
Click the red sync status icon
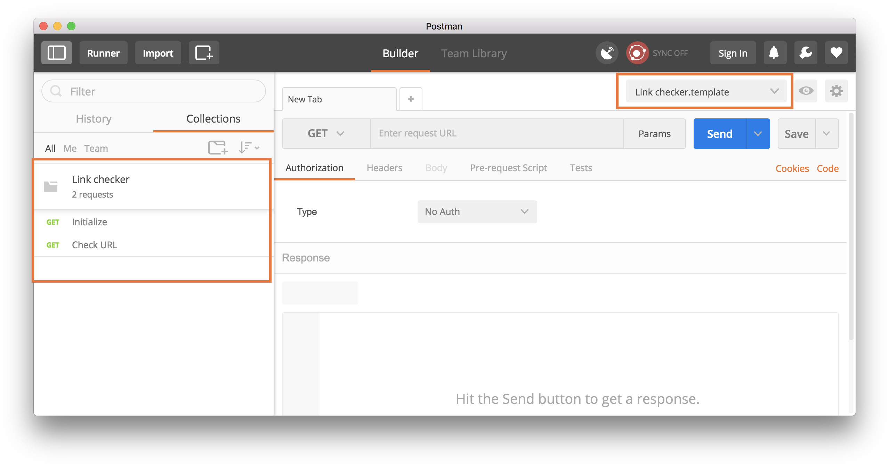click(x=637, y=53)
